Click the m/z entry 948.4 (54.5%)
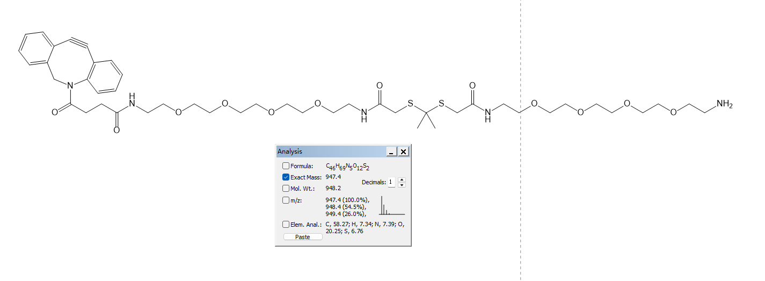 tap(346, 207)
